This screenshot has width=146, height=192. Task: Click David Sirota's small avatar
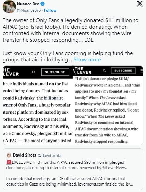[x=9, y=155]
